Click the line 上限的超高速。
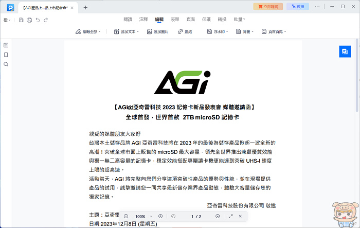The width and height of the screenshot is (360, 228). tap(106, 170)
